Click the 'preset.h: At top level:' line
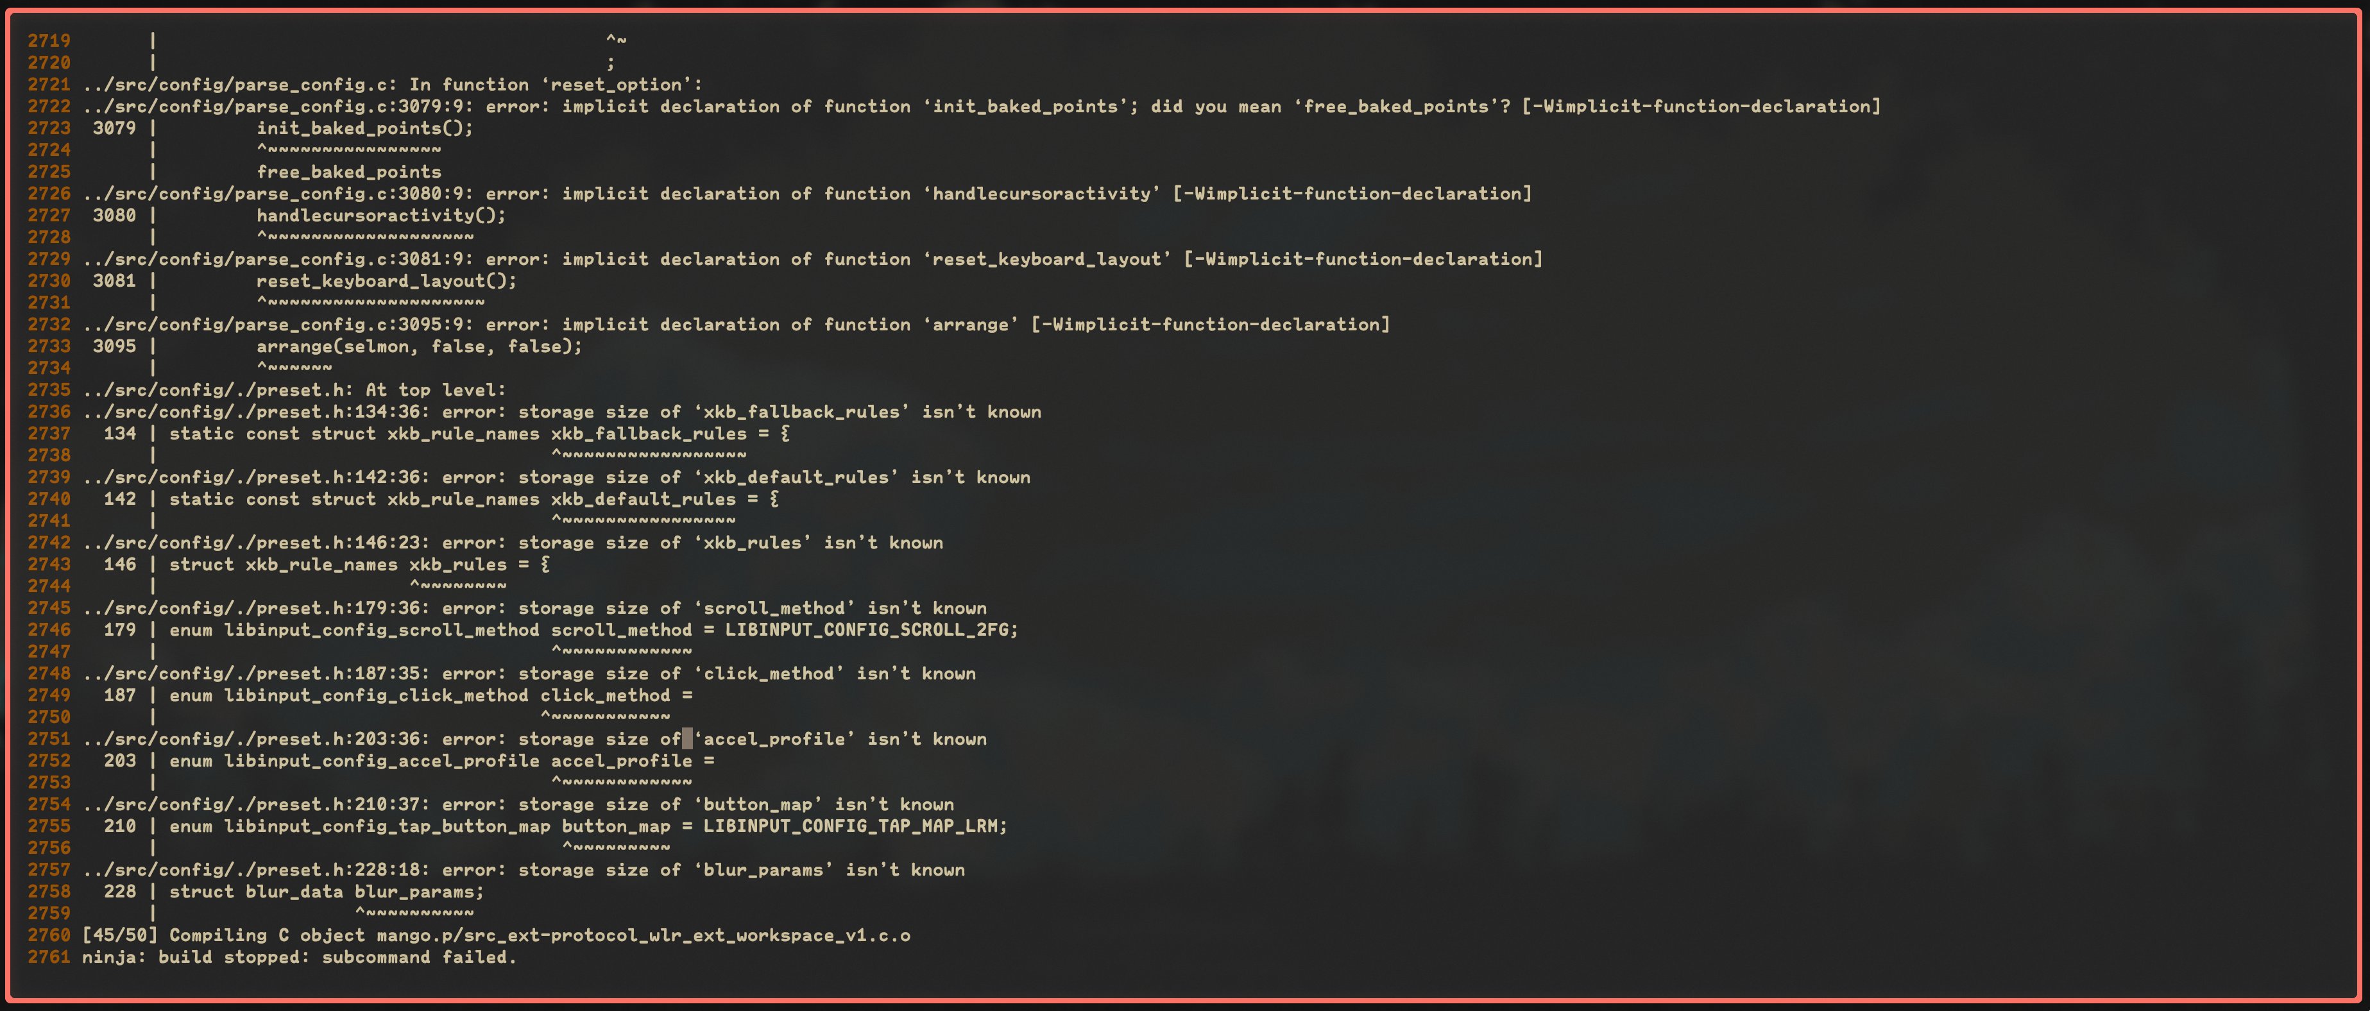Screen dimensions: 2370x1011 (293, 390)
